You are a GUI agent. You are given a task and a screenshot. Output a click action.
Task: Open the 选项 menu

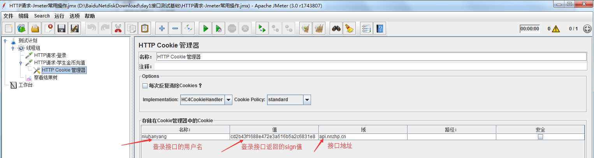pos(74,16)
